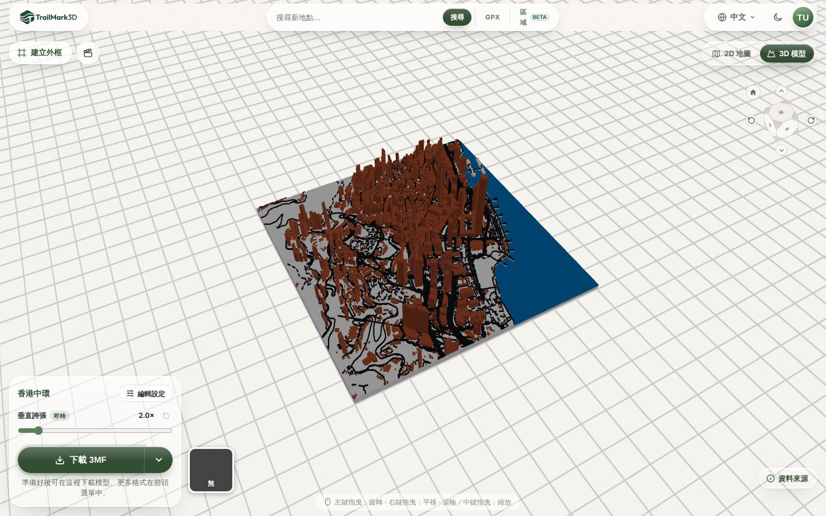
Task: Open 編輯設定 edit settings
Action: click(x=146, y=393)
